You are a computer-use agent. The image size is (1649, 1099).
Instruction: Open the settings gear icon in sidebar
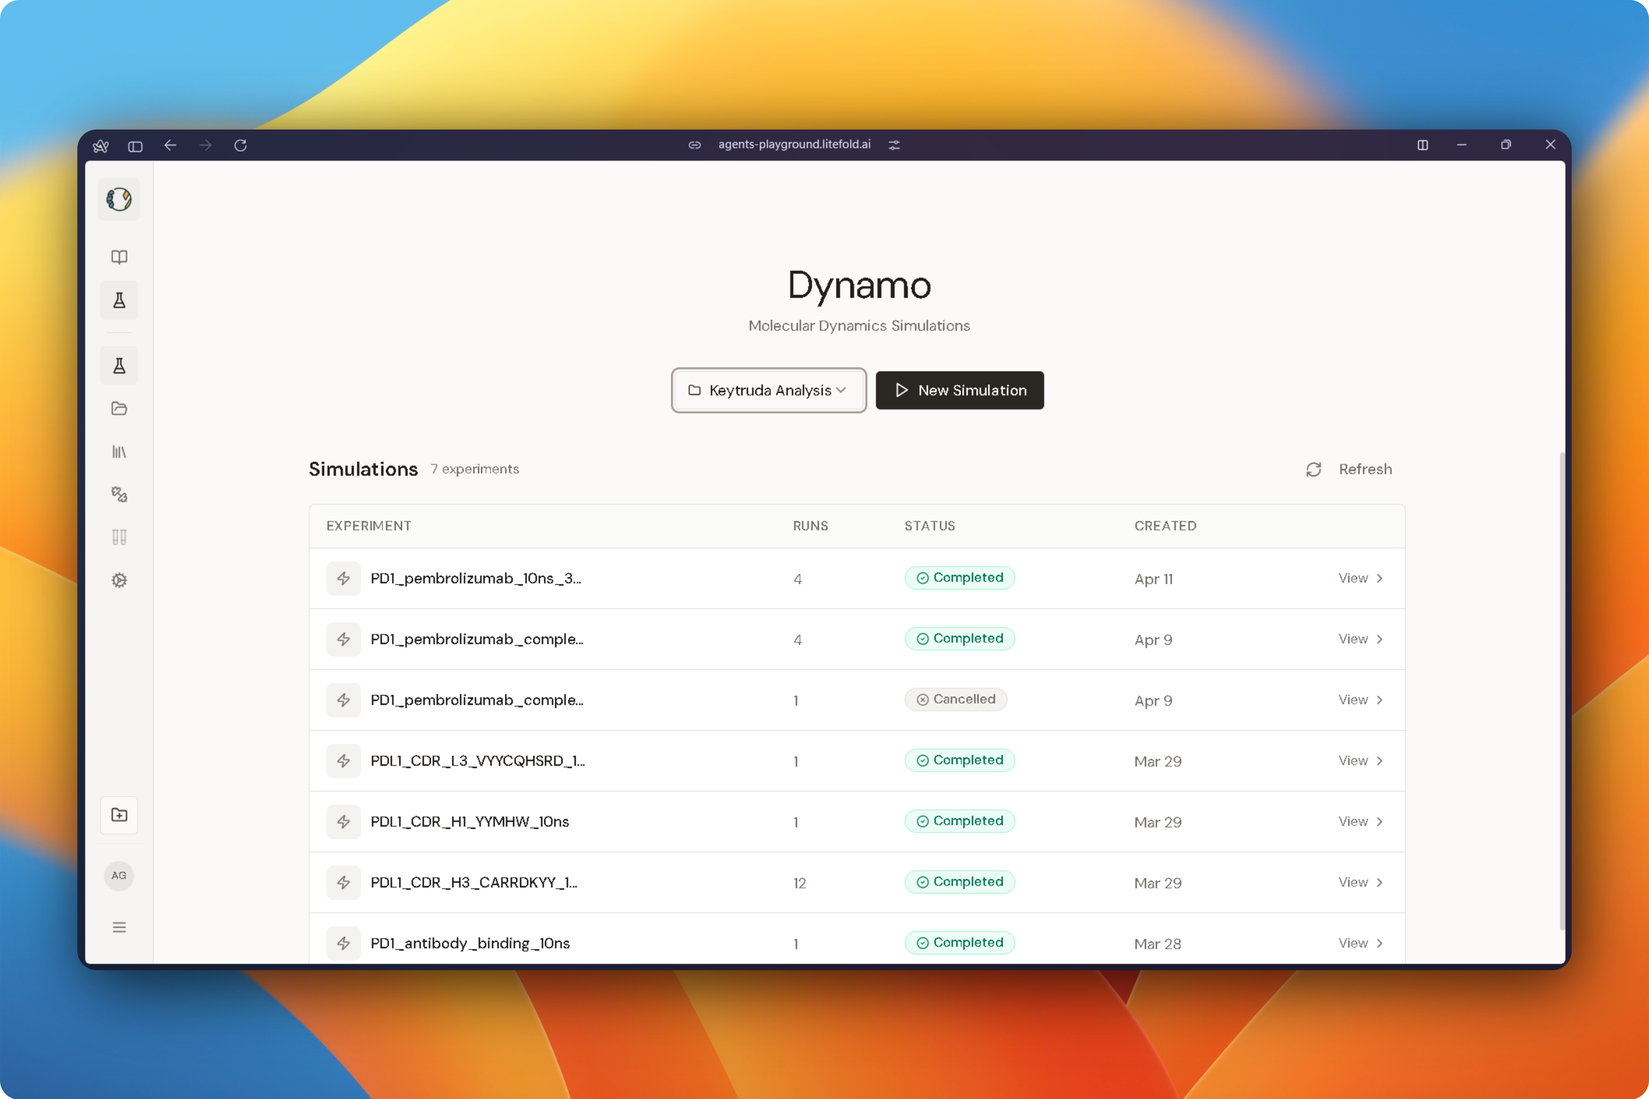click(119, 580)
